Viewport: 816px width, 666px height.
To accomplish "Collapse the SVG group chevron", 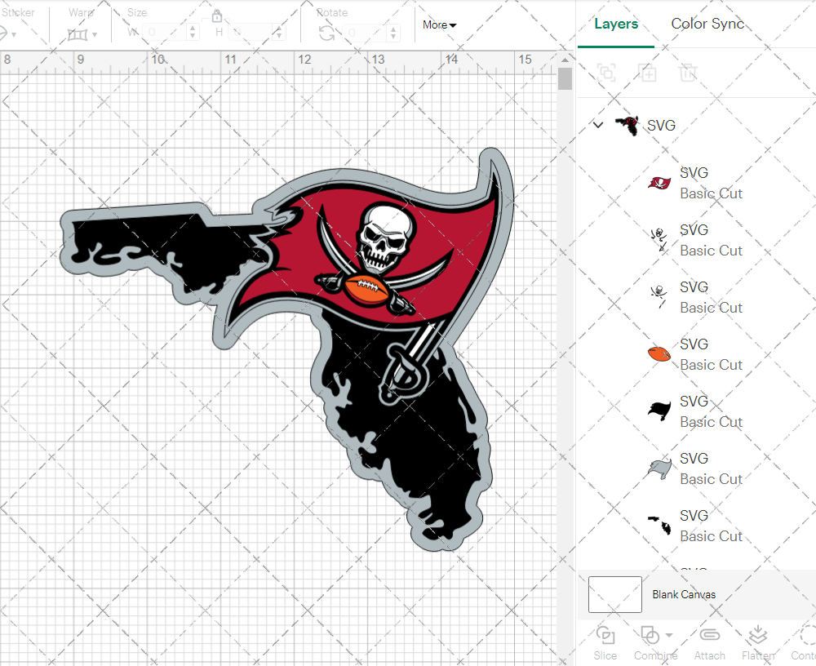I will (598, 125).
